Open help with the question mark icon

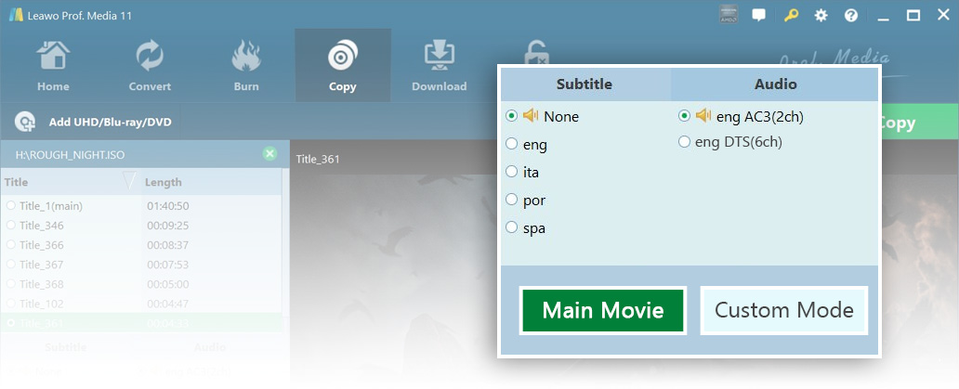(851, 15)
